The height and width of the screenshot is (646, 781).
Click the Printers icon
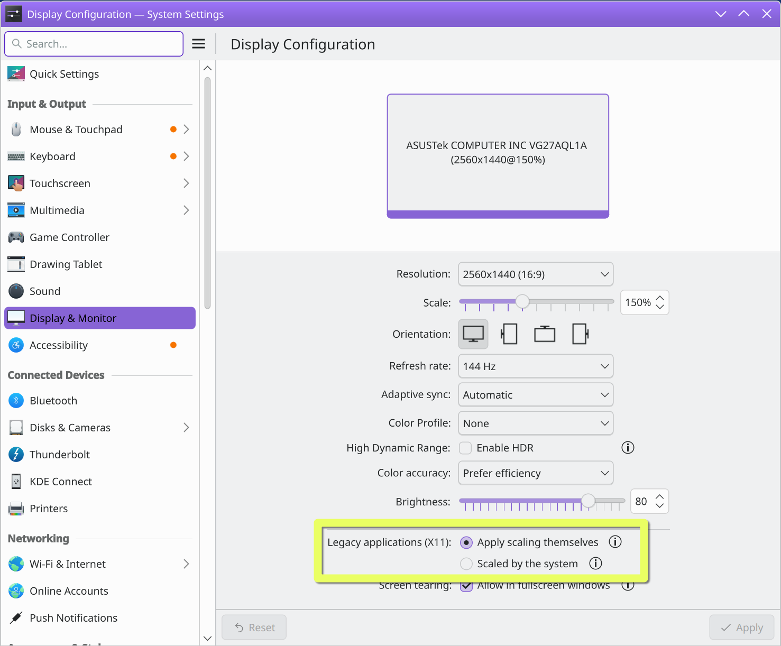coord(16,509)
